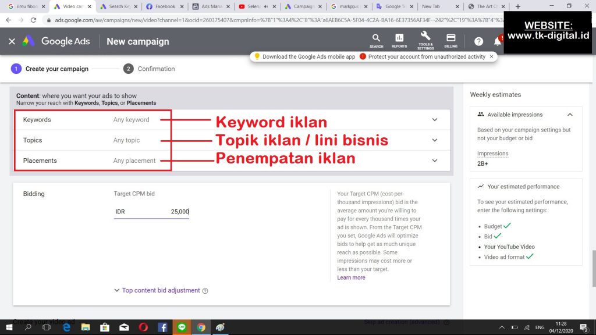
Task: Click the Confirmation step
Action: pyautogui.click(x=155, y=69)
